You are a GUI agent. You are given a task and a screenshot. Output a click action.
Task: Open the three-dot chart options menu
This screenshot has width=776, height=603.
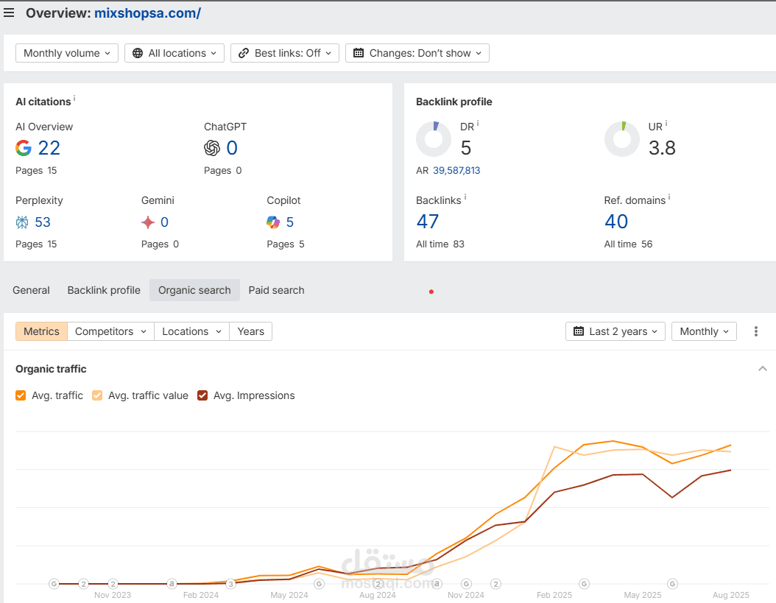point(755,331)
